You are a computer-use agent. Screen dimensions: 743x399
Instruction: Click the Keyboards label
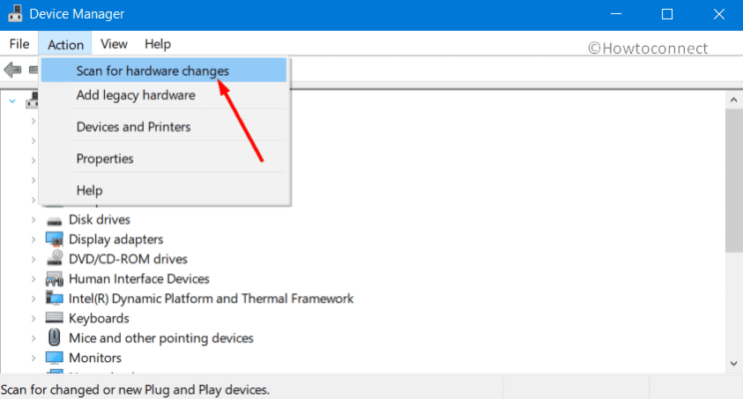click(x=99, y=318)
